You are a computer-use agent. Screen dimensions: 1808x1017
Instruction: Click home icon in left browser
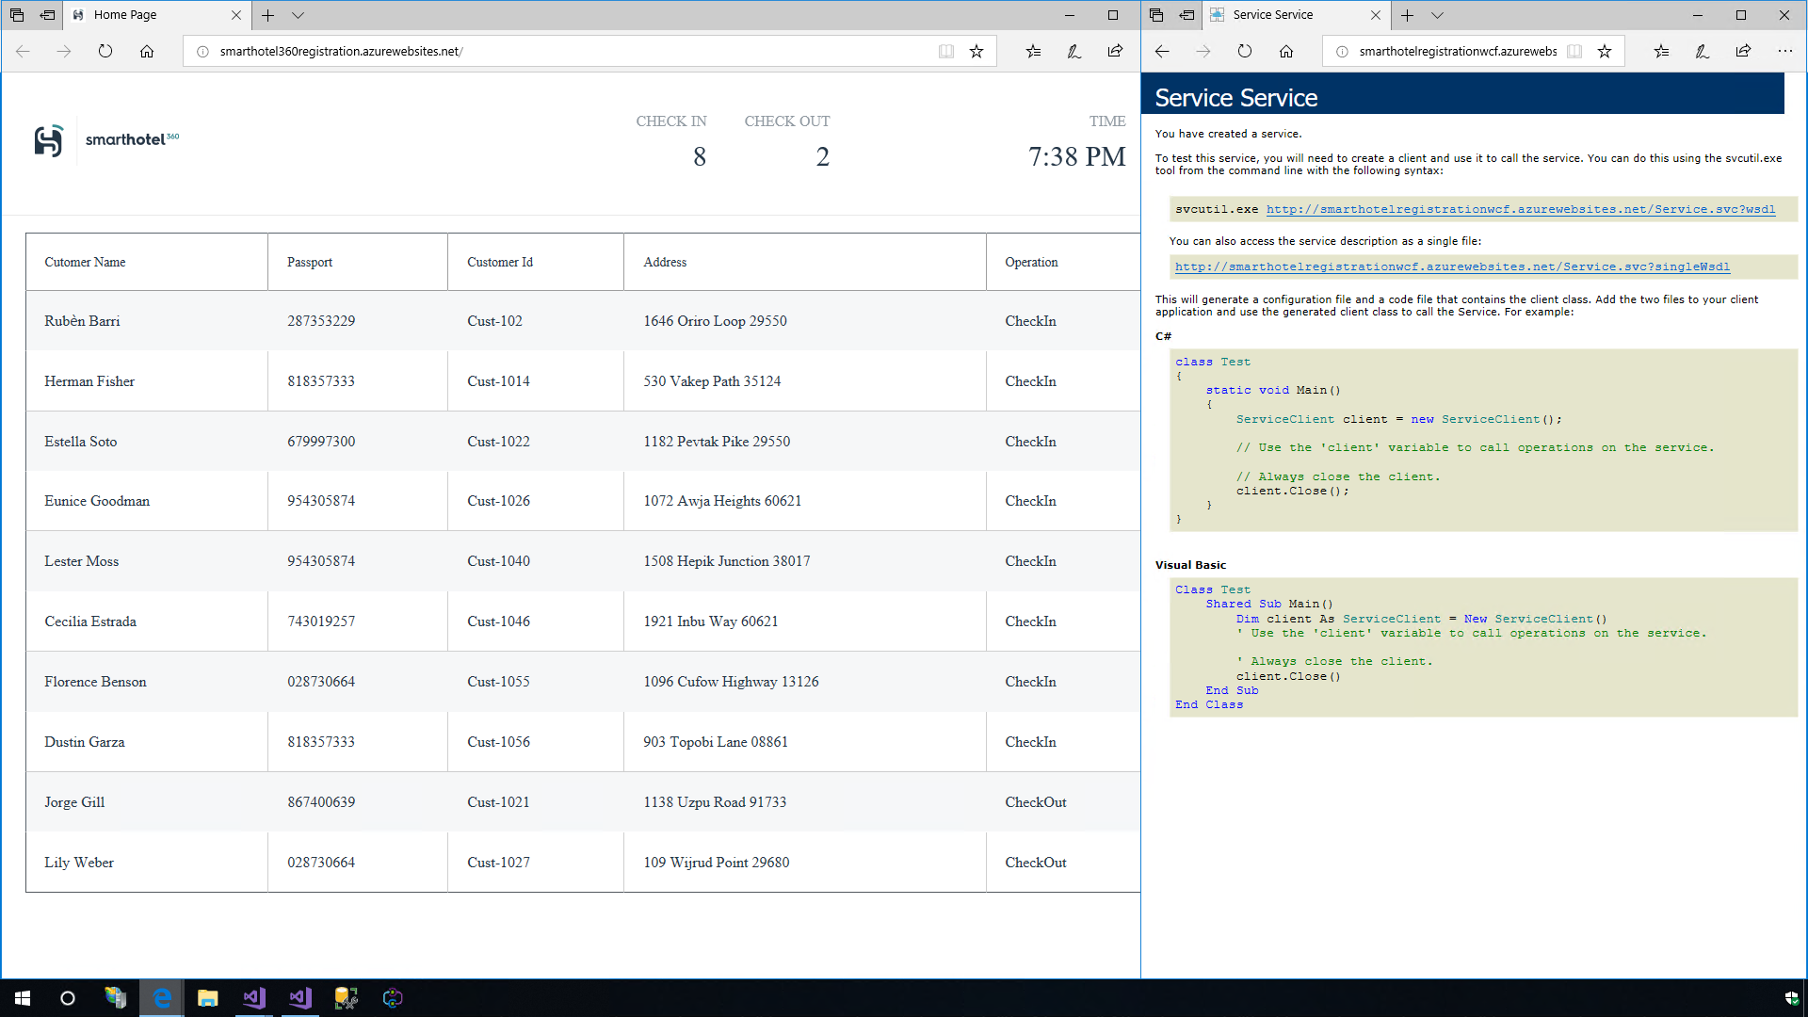tap(147, 52)
